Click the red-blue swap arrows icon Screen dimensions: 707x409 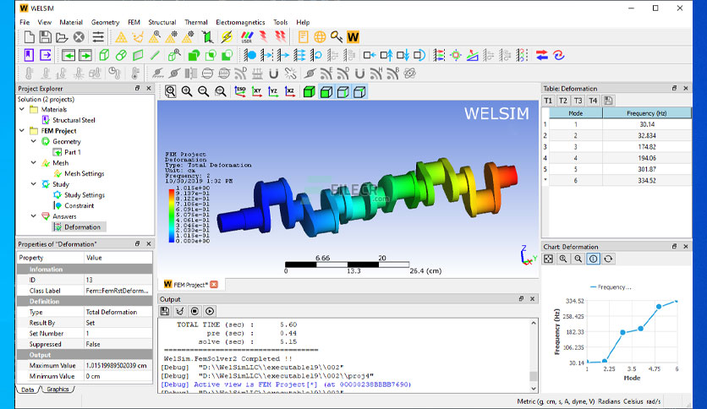[x=542, y=55]
